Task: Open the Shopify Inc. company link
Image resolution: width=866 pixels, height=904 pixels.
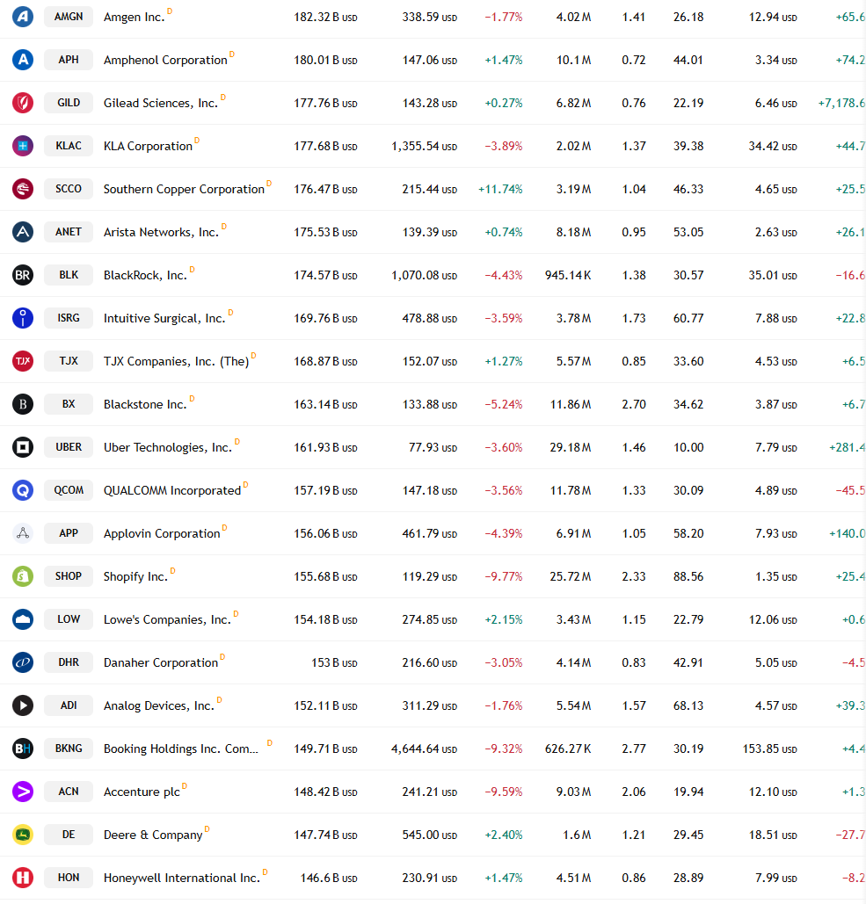Action: click(x=135, y=576)
